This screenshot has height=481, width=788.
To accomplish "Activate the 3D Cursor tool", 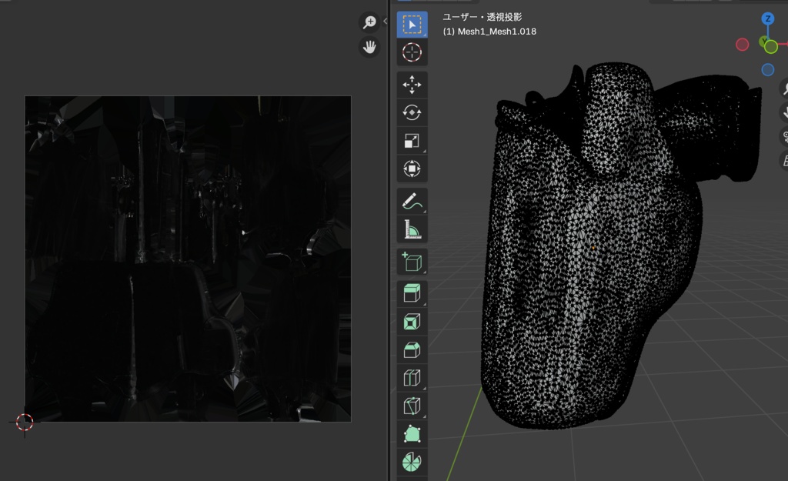I will tap(412, 52).
